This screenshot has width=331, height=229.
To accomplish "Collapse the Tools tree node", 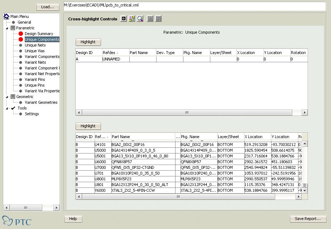I will point(7,108).
